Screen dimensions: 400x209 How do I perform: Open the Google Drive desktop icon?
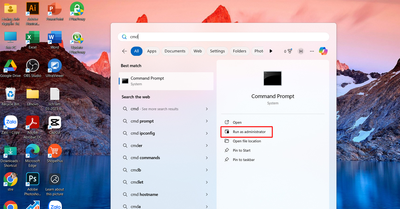[10, 66]
